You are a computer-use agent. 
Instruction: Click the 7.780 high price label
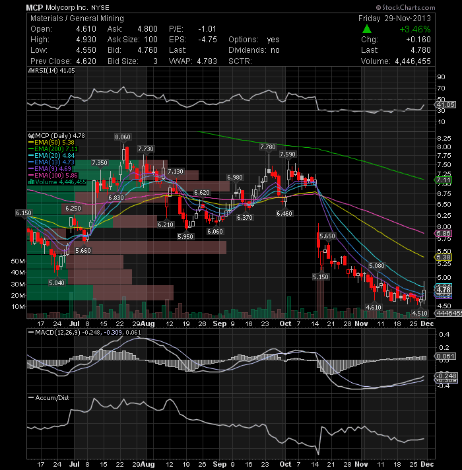point(268,147)
